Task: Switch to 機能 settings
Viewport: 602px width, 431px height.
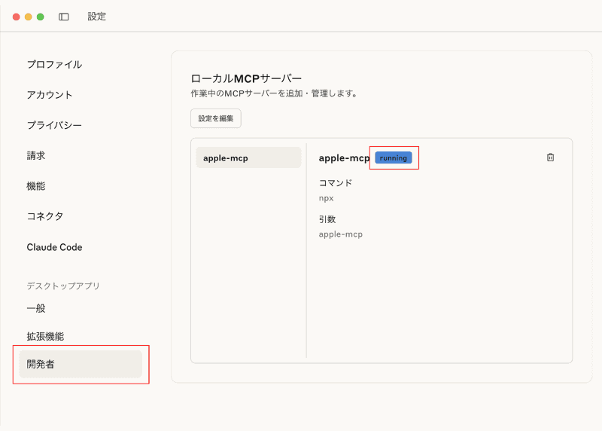Action: click(x=36, y=185)
